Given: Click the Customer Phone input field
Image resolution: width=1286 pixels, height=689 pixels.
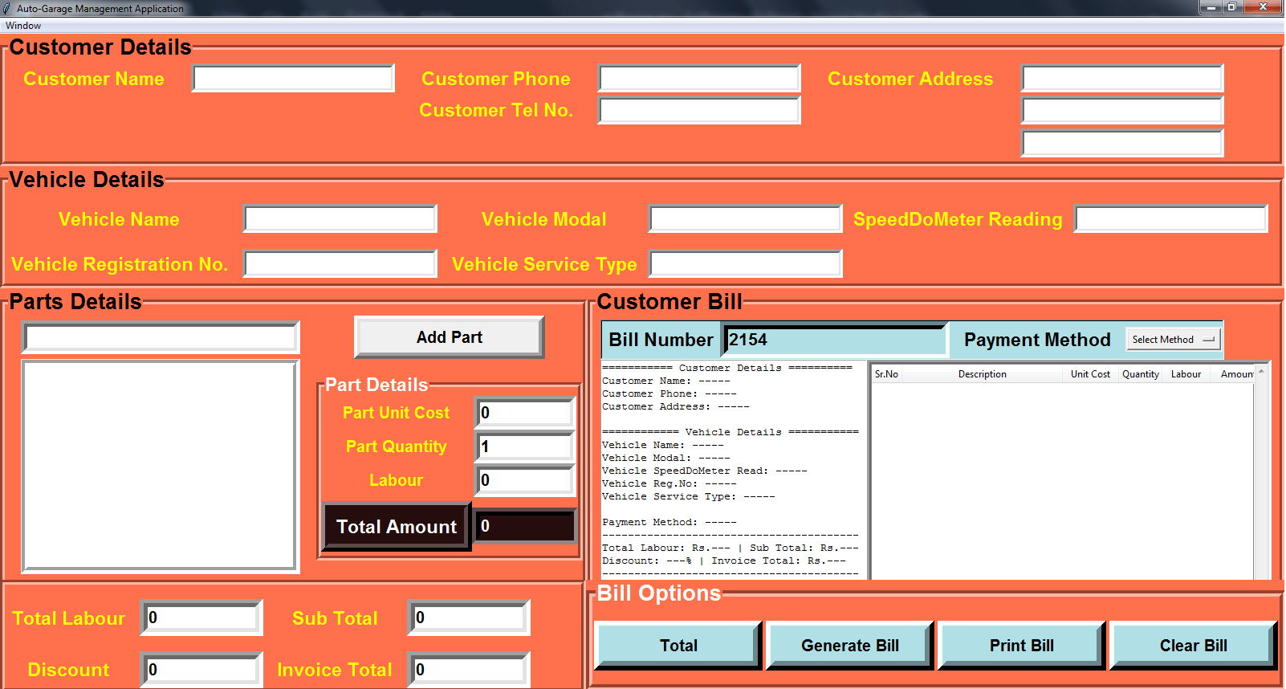Looking at the screenshot, I should coord(699,79).
